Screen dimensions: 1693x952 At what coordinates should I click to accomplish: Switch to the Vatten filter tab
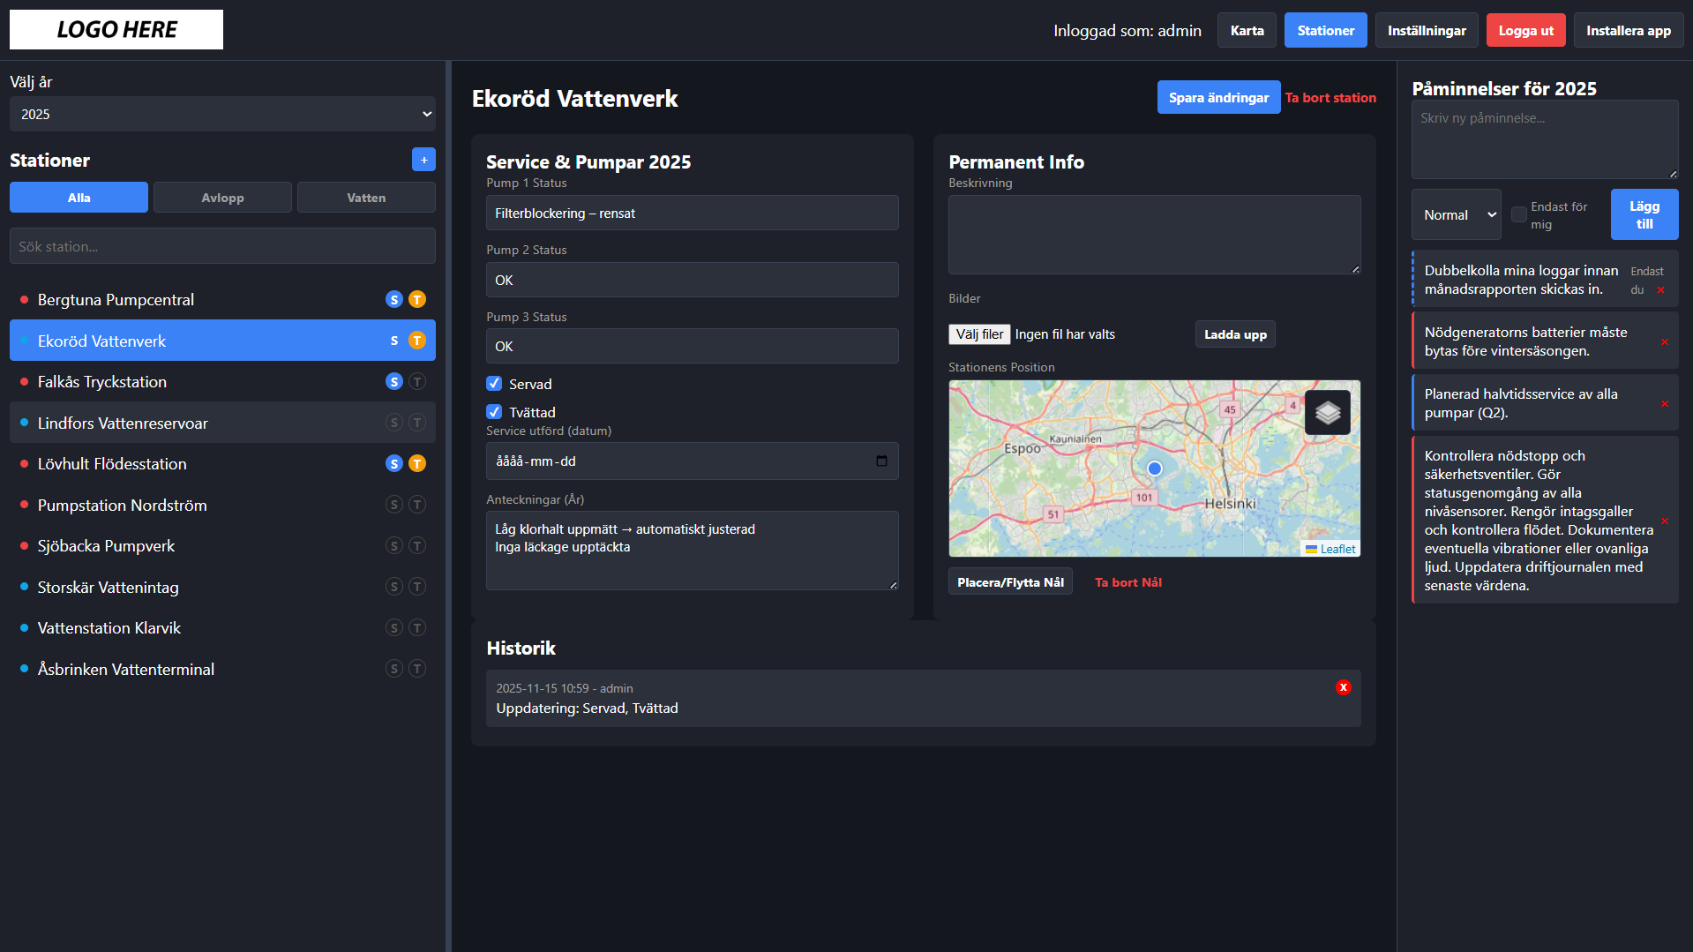pyautogui.click(x=366, y=198)
